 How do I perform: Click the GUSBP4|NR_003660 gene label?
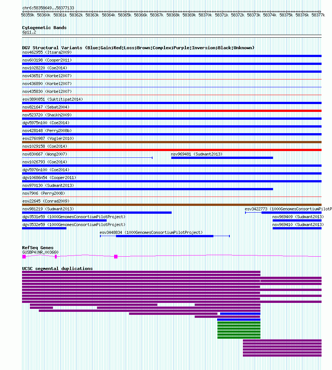[x=40, y=252]
